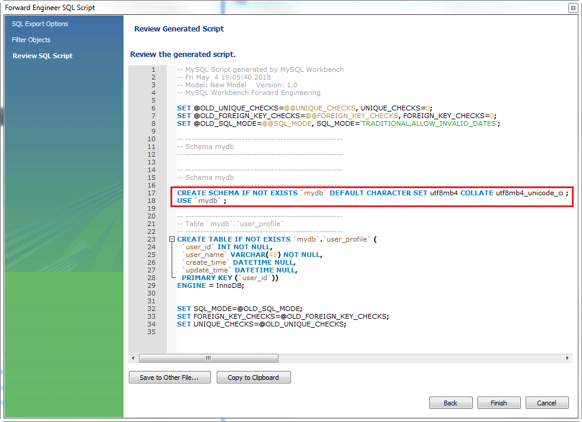Viewport: 582px width, 422px height.
Task: Click the user_name VARCHAR(45) column line
Action: coord(249,254)
